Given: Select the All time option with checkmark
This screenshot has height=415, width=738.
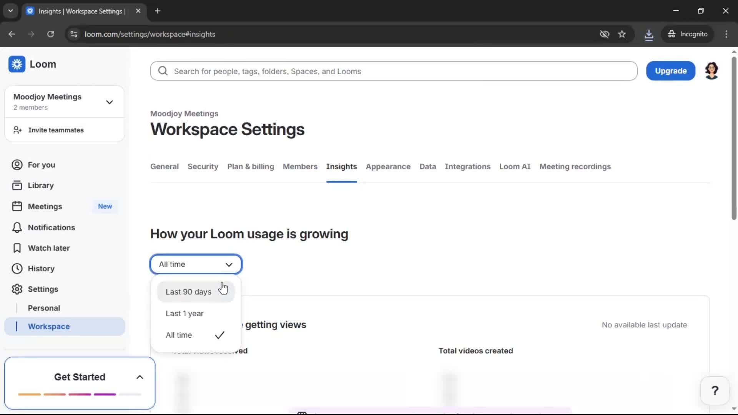Looking at the screenshot, I should pyautogui.click(x=179, y=335).
